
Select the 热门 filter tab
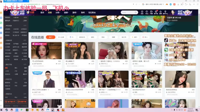(x=51, y=37)
